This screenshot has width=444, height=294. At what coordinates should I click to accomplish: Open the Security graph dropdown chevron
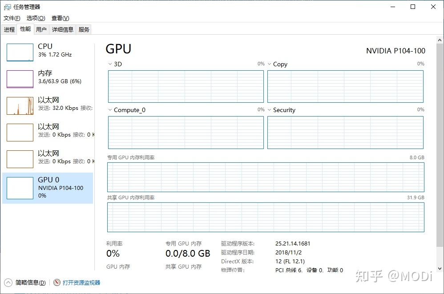tap(270, 110)
